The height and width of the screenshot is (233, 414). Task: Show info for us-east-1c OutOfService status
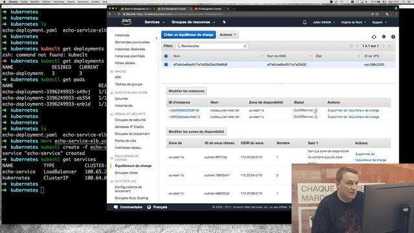pyautogui.click(x=316, y=116)
